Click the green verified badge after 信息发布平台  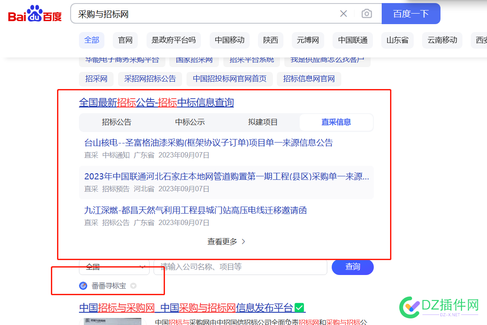tap(299, 307)
